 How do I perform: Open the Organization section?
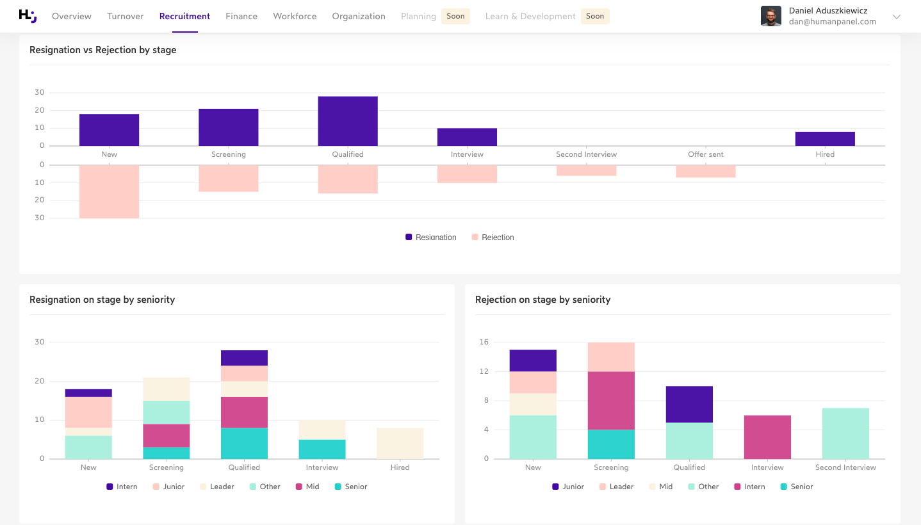(x=358, y=16)
